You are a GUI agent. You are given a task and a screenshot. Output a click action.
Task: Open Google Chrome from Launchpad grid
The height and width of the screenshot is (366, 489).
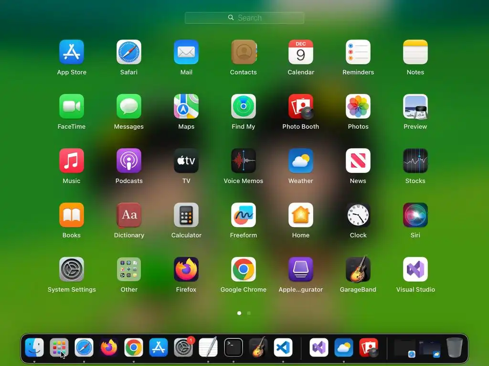click(244, 269)
